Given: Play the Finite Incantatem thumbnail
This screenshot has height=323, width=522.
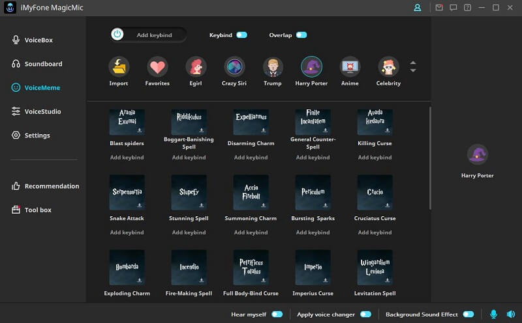Looking at the screenshot, I should click(x=313, y=122).
